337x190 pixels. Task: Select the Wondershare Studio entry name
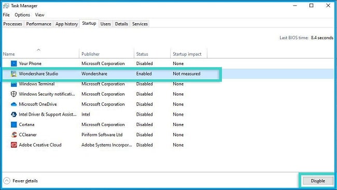pos(38,74)
